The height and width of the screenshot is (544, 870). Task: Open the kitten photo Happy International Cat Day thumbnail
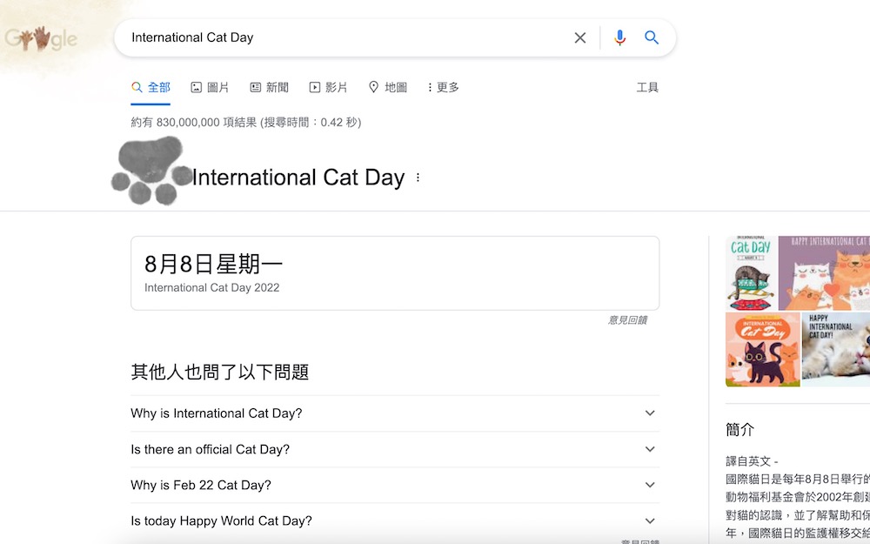click(x=835, y=349)
